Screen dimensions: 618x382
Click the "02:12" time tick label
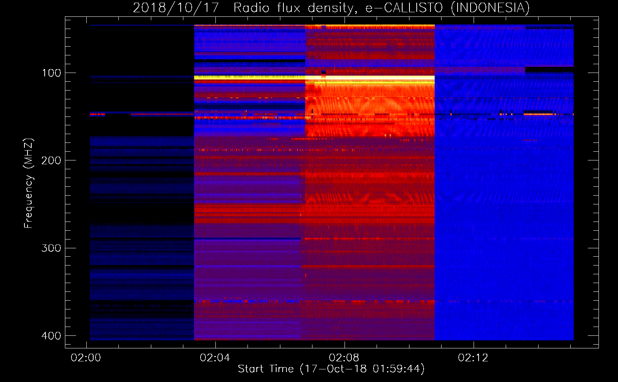click(473, 358)
